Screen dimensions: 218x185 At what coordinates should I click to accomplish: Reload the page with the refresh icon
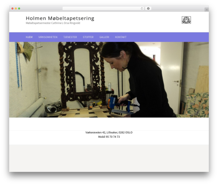(x=142, y=9)
